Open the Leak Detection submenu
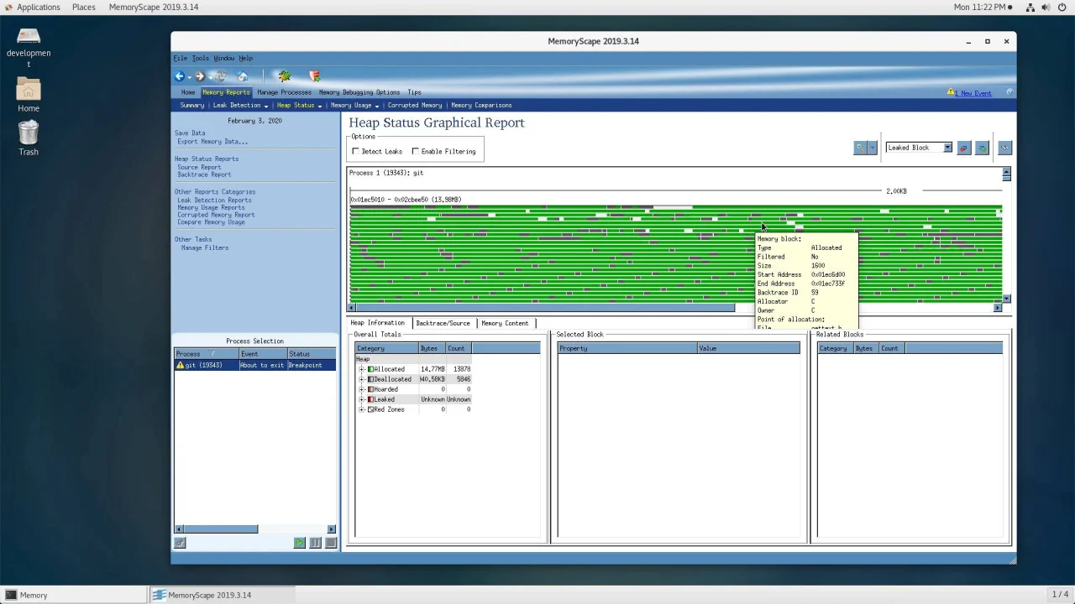Viewport: 1075px width, 604px height. pyautogui.click(x=240, y=106)
